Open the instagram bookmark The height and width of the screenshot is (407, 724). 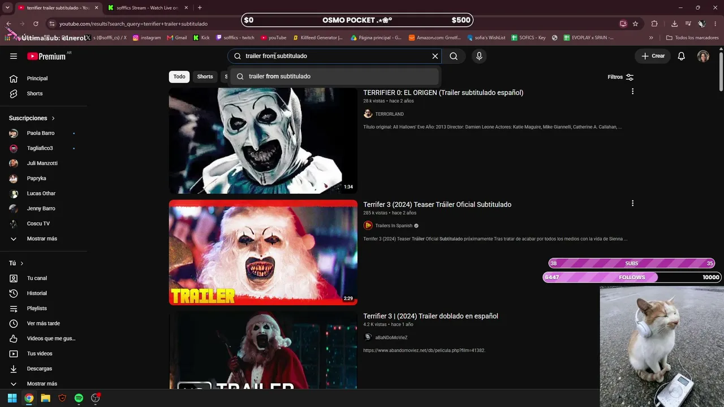click(x=146, y=38)
